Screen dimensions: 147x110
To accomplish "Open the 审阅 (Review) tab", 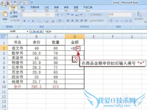I will [x=66, y=7].
